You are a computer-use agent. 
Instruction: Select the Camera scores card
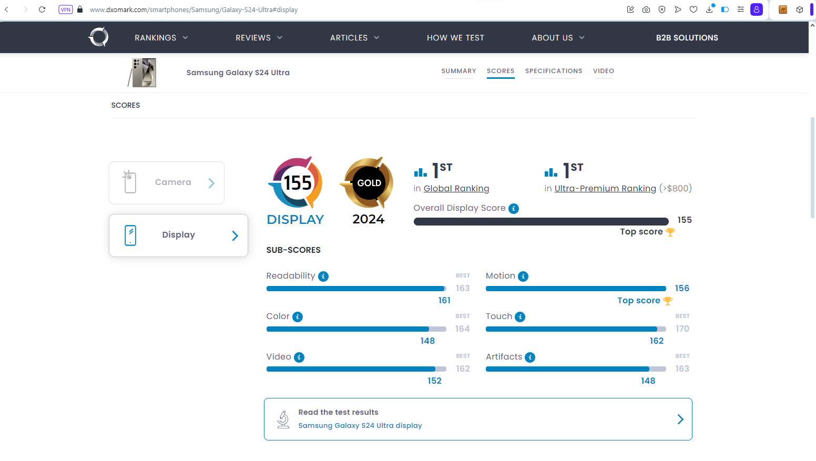[x=167, y=183]
